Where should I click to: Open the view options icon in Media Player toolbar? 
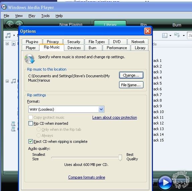click(x=177, y=35)
